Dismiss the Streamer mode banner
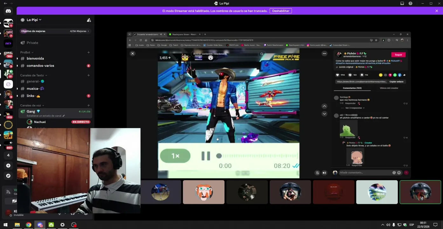443x229 pixels. tap(437, 11)
